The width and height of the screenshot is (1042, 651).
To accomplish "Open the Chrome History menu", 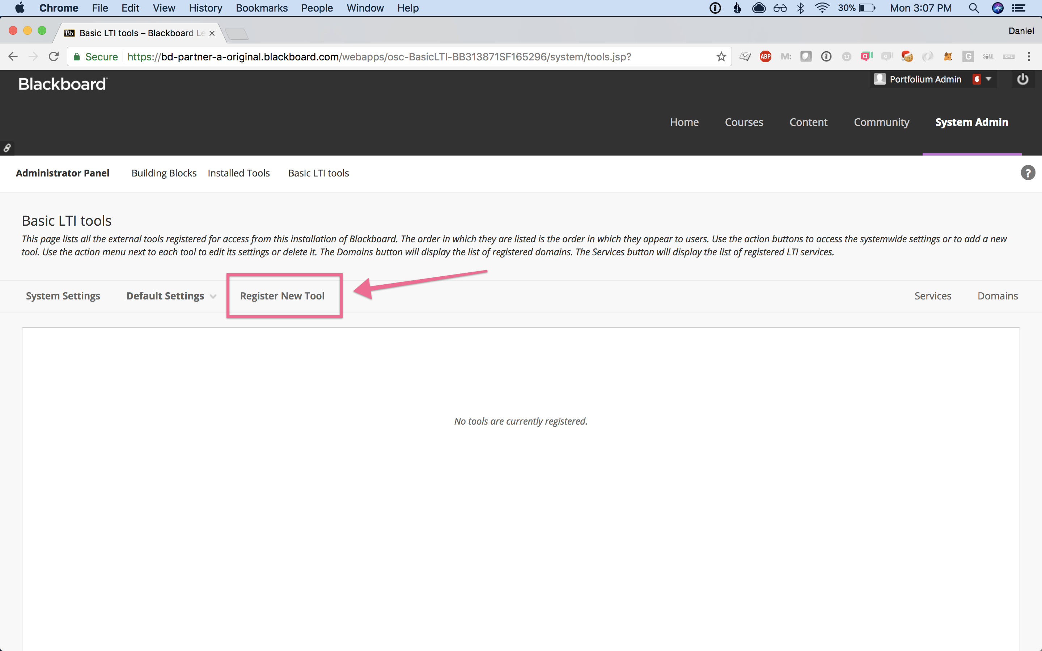I will [x=206, y=8].
